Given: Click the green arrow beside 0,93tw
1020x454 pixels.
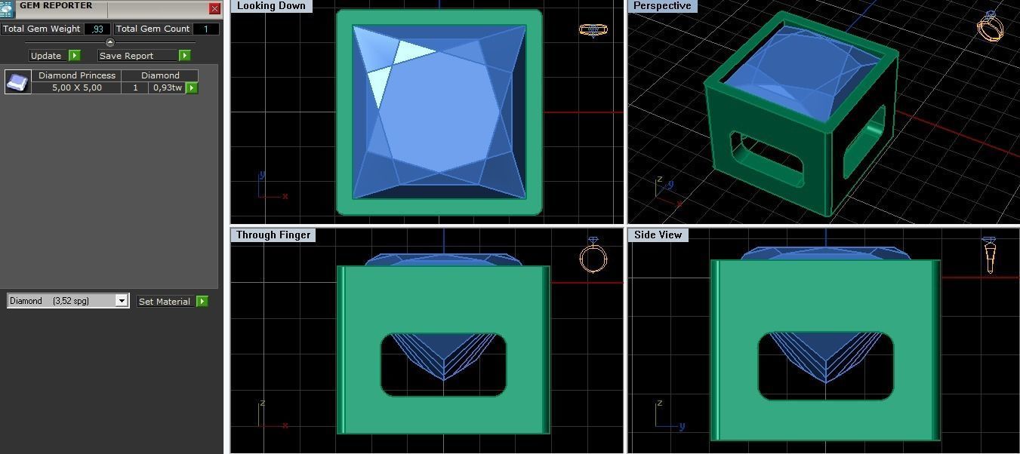Looking at the screenshot, I should tap(192, 88).
